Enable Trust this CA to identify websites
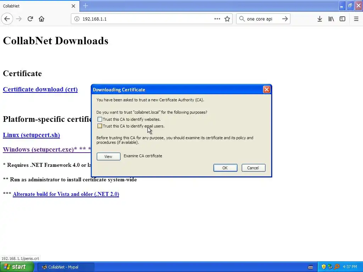 pos(100,119)
